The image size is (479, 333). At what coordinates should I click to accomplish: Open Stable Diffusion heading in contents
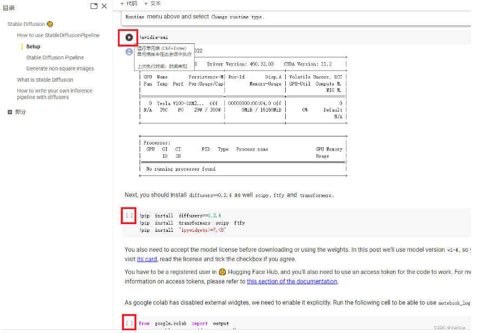30,24
